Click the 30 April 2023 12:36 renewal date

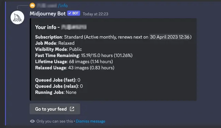click(x=170, y=37)
